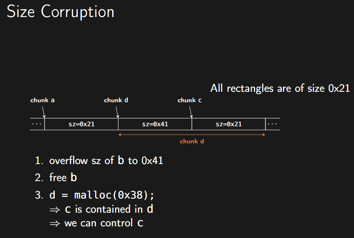Viewport: 354px width, 238px height.
Task: Click the last sz=0x21 rectangle
Action: (229, 124)
